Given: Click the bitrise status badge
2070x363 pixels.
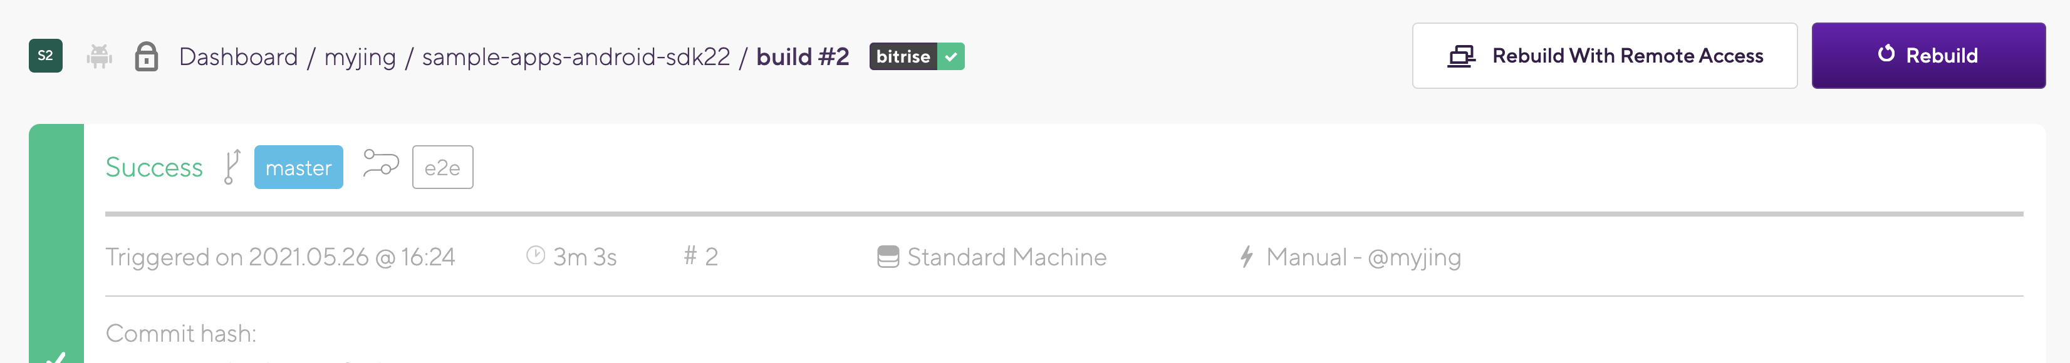Looking at the screenshot, I should pos(916,56).
